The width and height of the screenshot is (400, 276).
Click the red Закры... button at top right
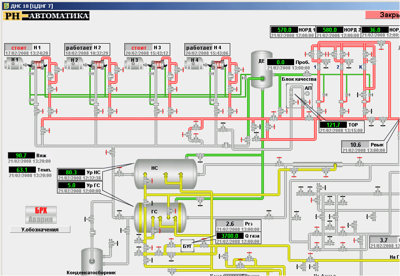pyautogui.click(x=382, y=15)
